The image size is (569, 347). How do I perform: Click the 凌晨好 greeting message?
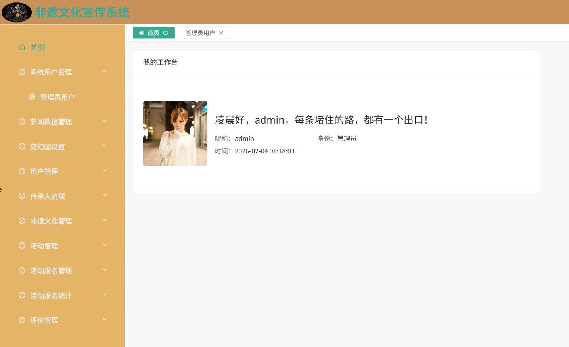321,120
